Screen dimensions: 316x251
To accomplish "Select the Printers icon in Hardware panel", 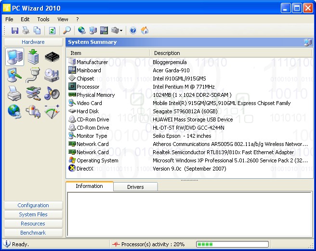I will pyautogui.click(x=14, y=93).
